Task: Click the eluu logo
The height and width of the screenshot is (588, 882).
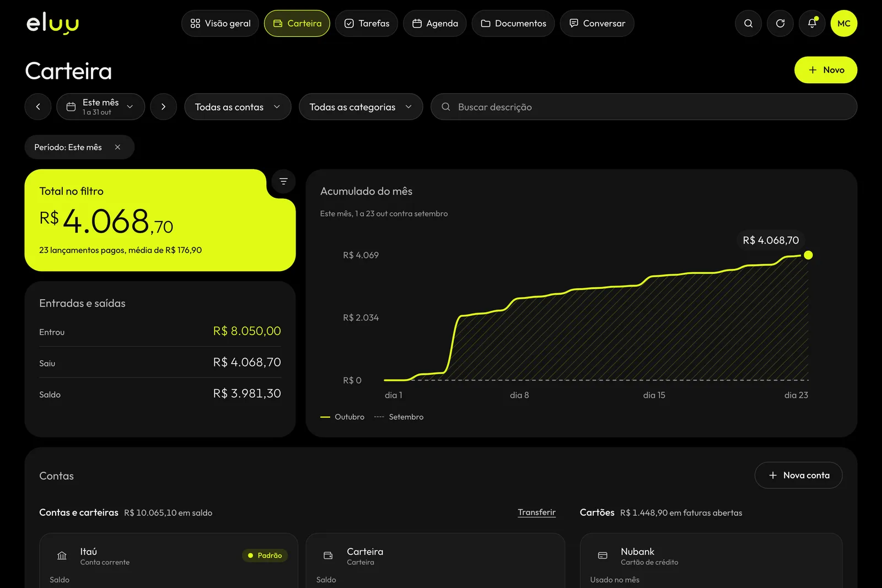Action: (53, 24)
